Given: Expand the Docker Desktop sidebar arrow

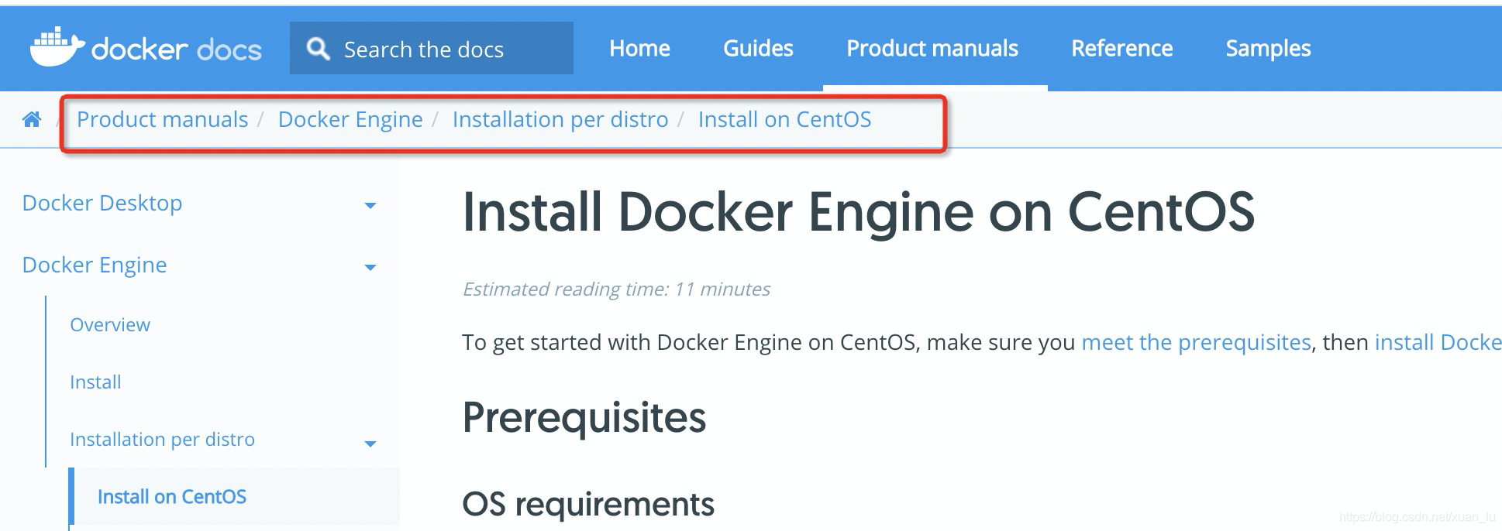Looking at the screenshot, I should (370, 205).
